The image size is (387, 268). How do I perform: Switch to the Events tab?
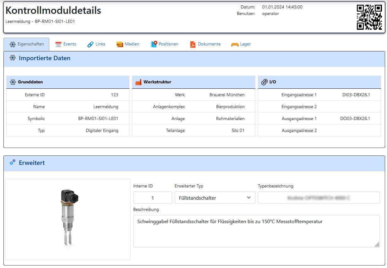[66, 44]
